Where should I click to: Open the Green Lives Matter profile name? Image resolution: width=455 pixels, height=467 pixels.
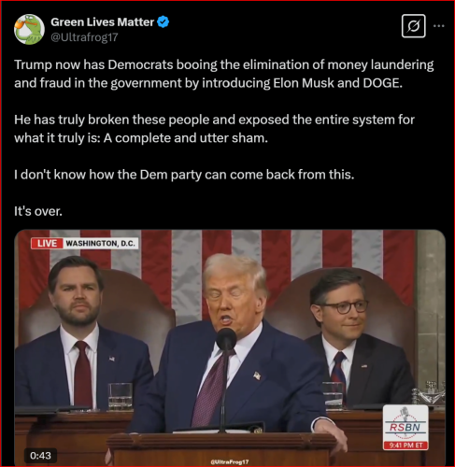coord(102,22)
